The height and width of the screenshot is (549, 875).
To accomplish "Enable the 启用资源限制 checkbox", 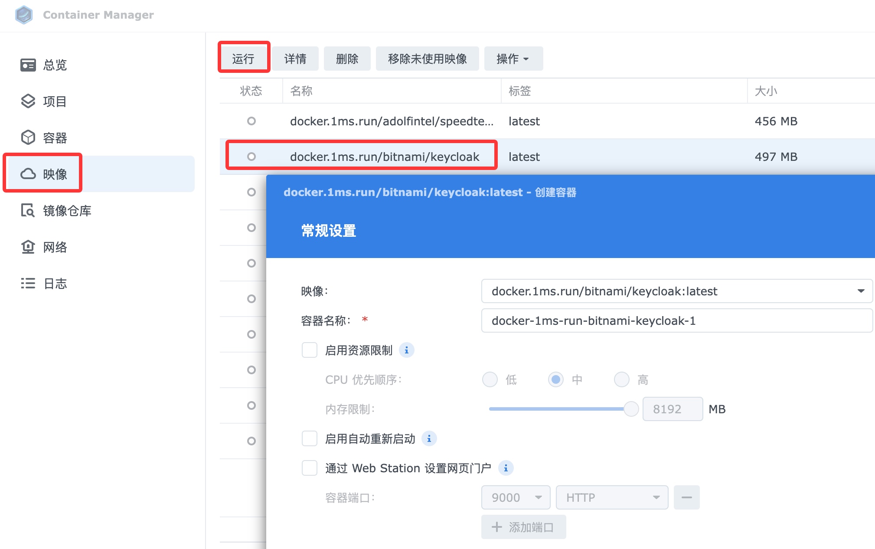I will pos(310,350).
